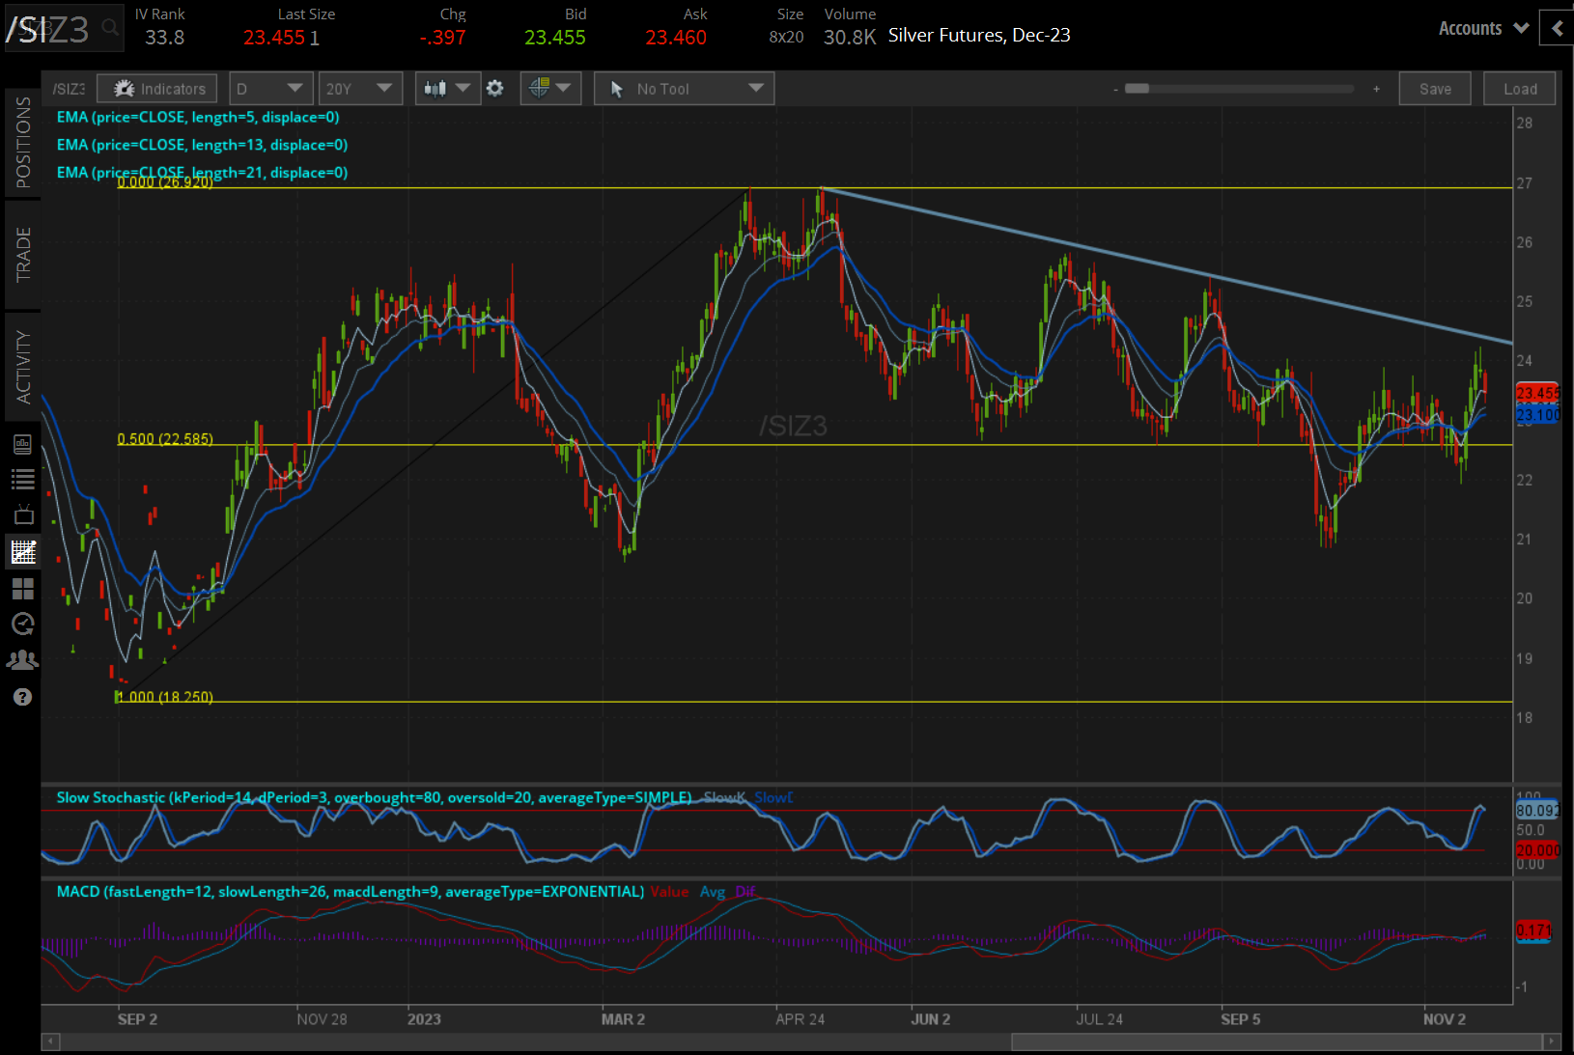The height and width of the screenshot is (1055, 1574).
Task: Select the charts grid icon in sidebar
Action: (22, 552)
